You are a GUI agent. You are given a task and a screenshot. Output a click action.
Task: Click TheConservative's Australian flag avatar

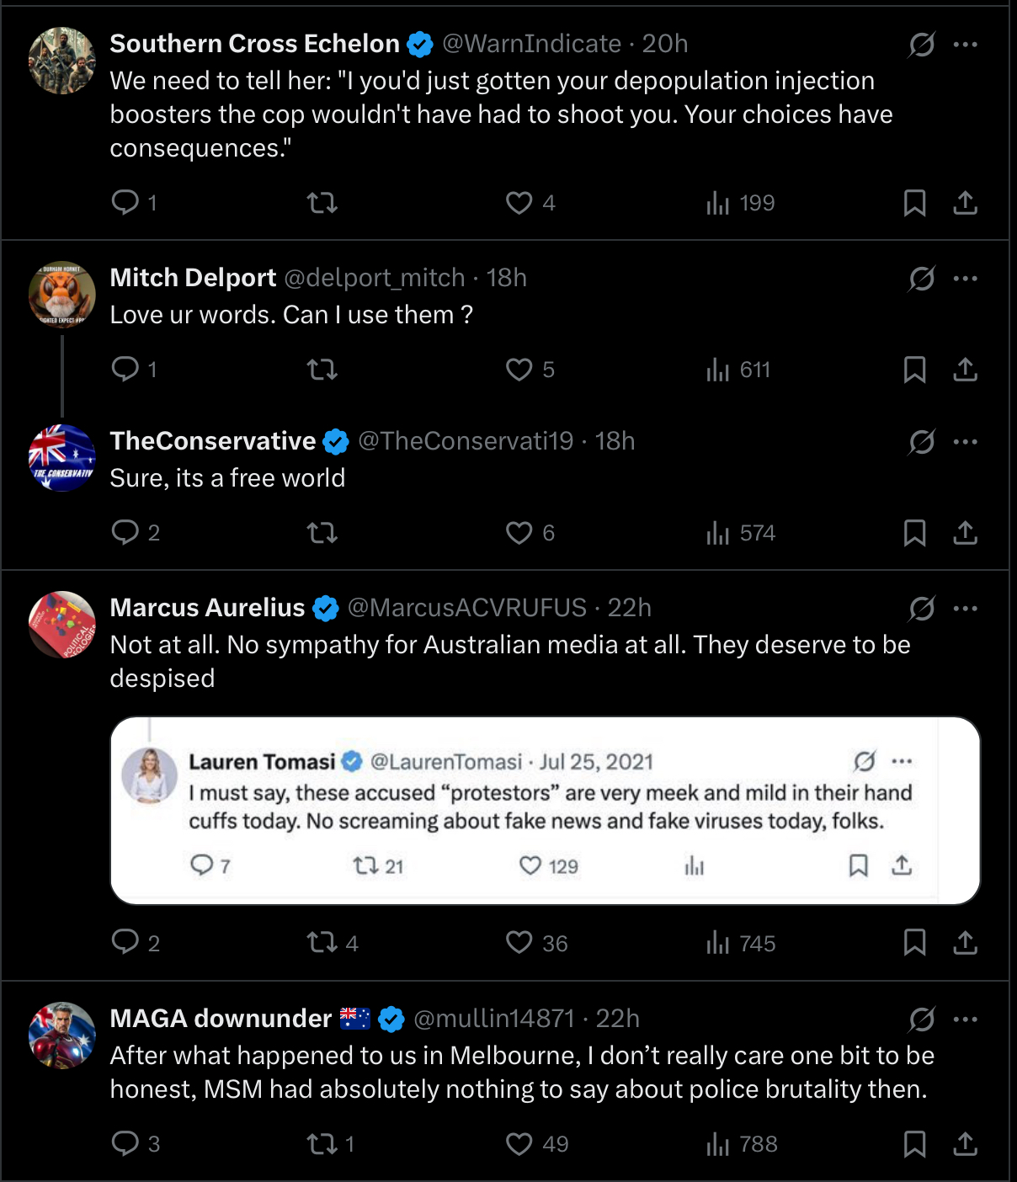pyautogui.click(x=62, y=457)
